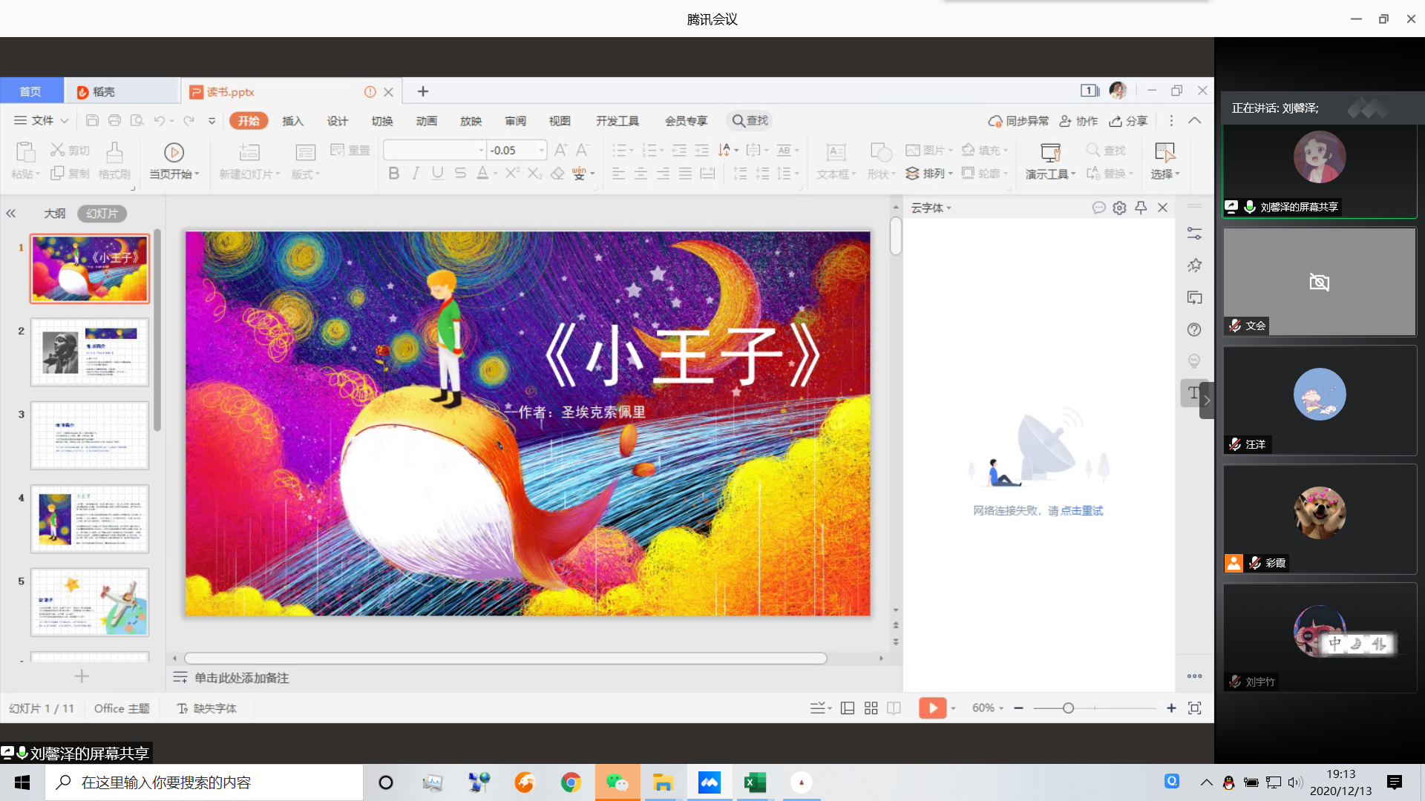Click the Subscript icon

535,173
